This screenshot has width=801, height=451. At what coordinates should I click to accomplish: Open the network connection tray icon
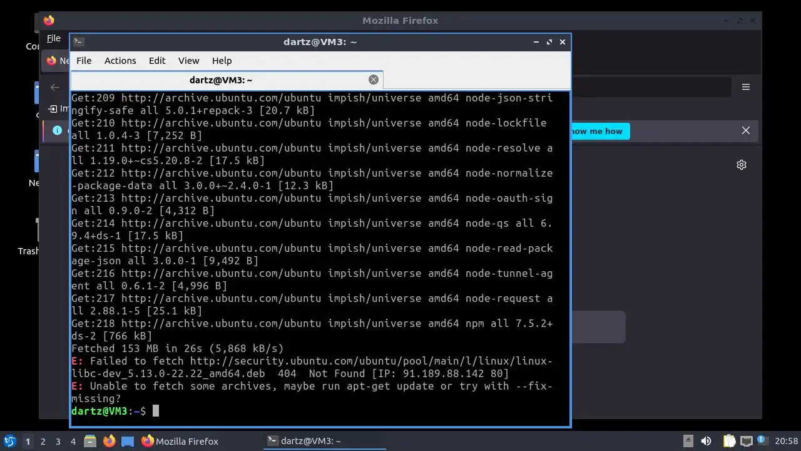click(x=746, y=441)
